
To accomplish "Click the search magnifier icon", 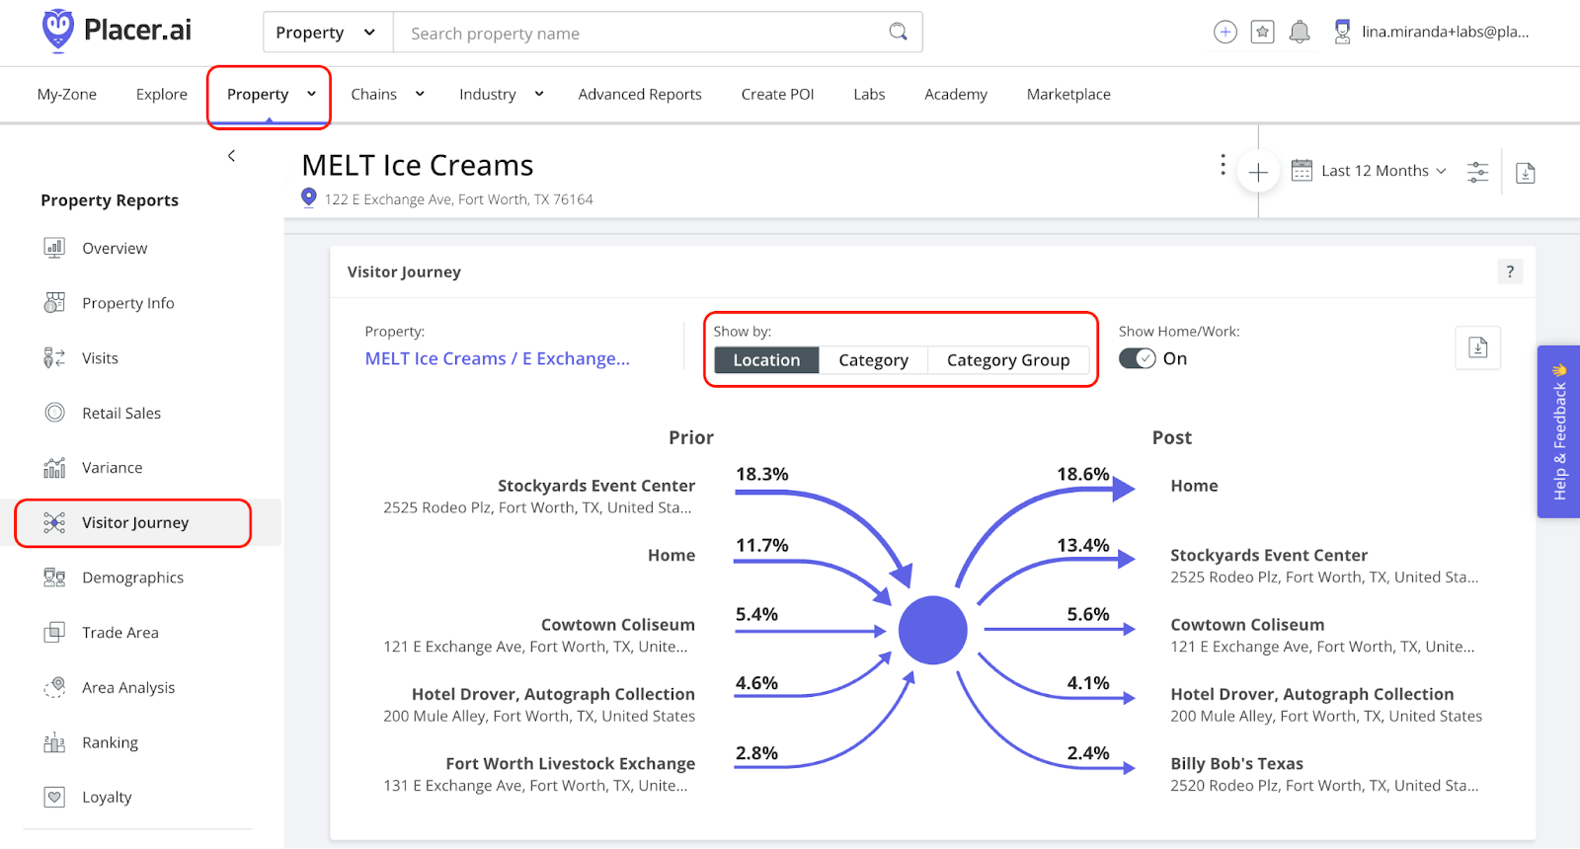I will click(x=898, y=32).
